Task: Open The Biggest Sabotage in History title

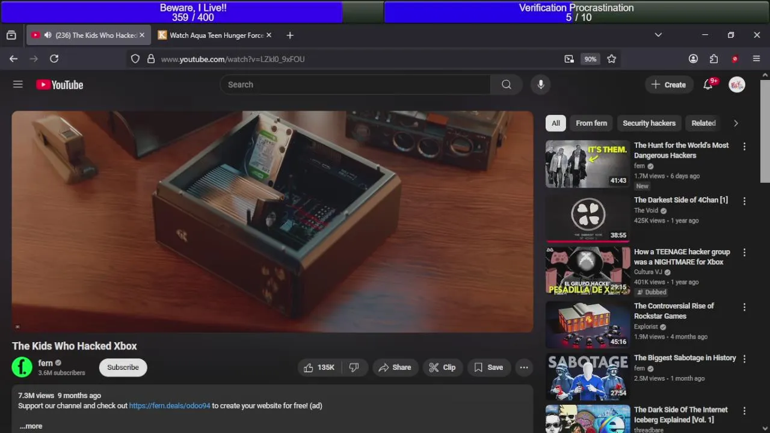Action: (x=685, y=358)
